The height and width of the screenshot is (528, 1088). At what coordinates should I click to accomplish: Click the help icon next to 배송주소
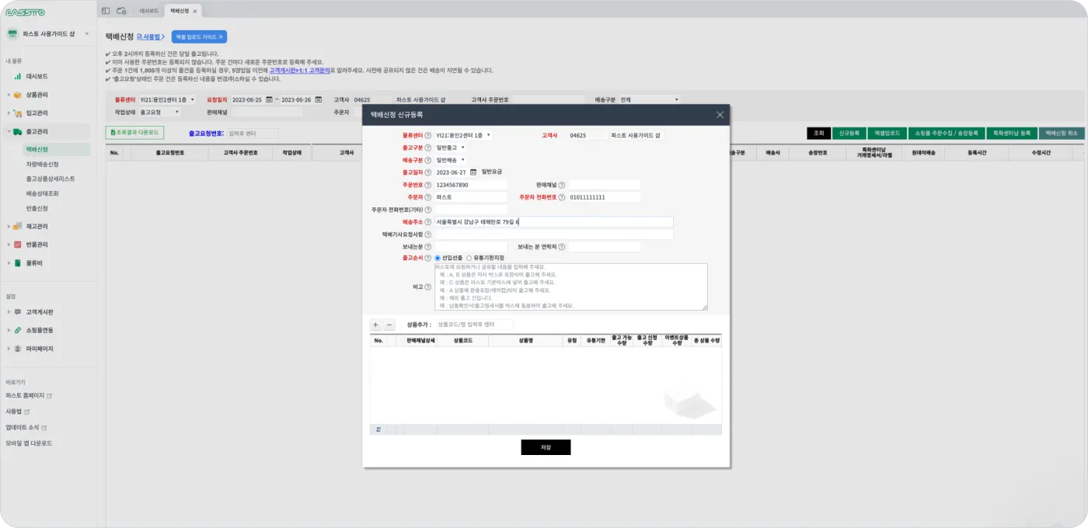(427, 222)
